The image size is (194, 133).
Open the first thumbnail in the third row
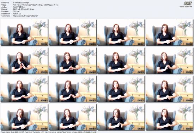pyautogui.click(x=24, y=89)
